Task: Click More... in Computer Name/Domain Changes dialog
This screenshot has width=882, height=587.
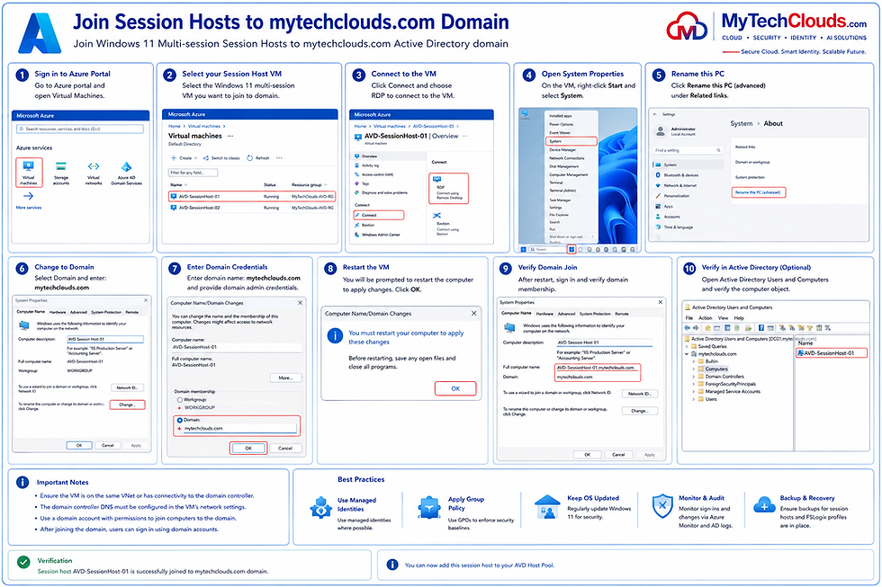Action: [x=285, y=378]
